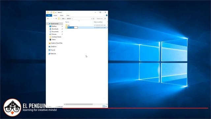Viewport: 211px width, 119px height.
Task: Select Creative Cloud Files in sidebar
Action: pyautogui.click(x=56, y=43)
